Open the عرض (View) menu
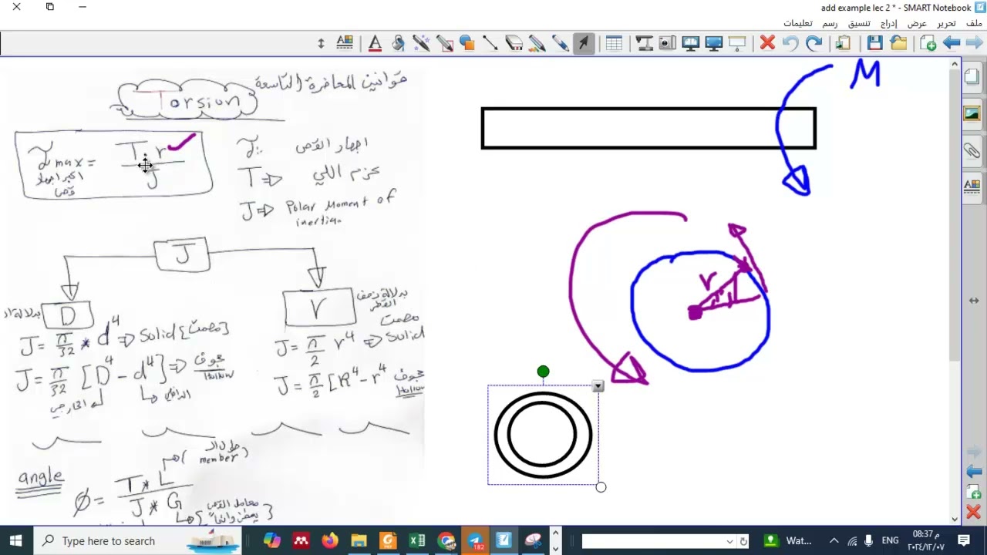The width and height of the screenshot is (987, 555). tap(917, 24)
